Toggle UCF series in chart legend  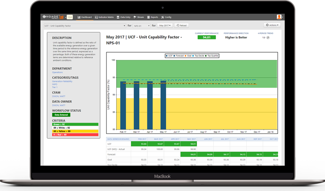[170, 56]
